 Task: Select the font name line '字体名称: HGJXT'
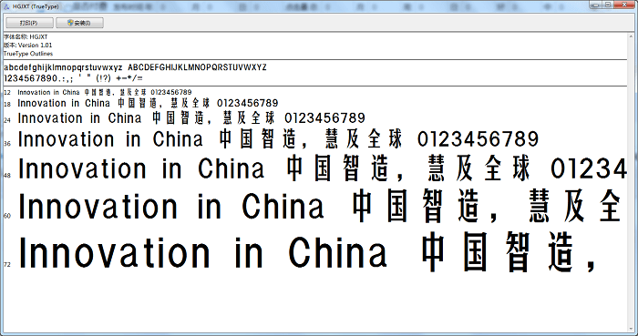point(26,37)
